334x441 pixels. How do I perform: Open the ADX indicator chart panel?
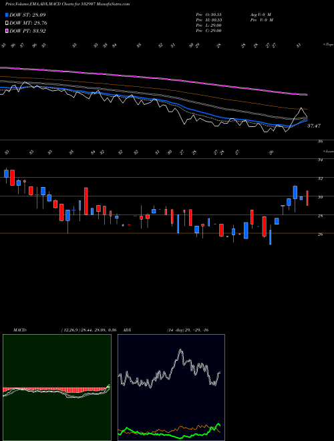tap(171, 388)
